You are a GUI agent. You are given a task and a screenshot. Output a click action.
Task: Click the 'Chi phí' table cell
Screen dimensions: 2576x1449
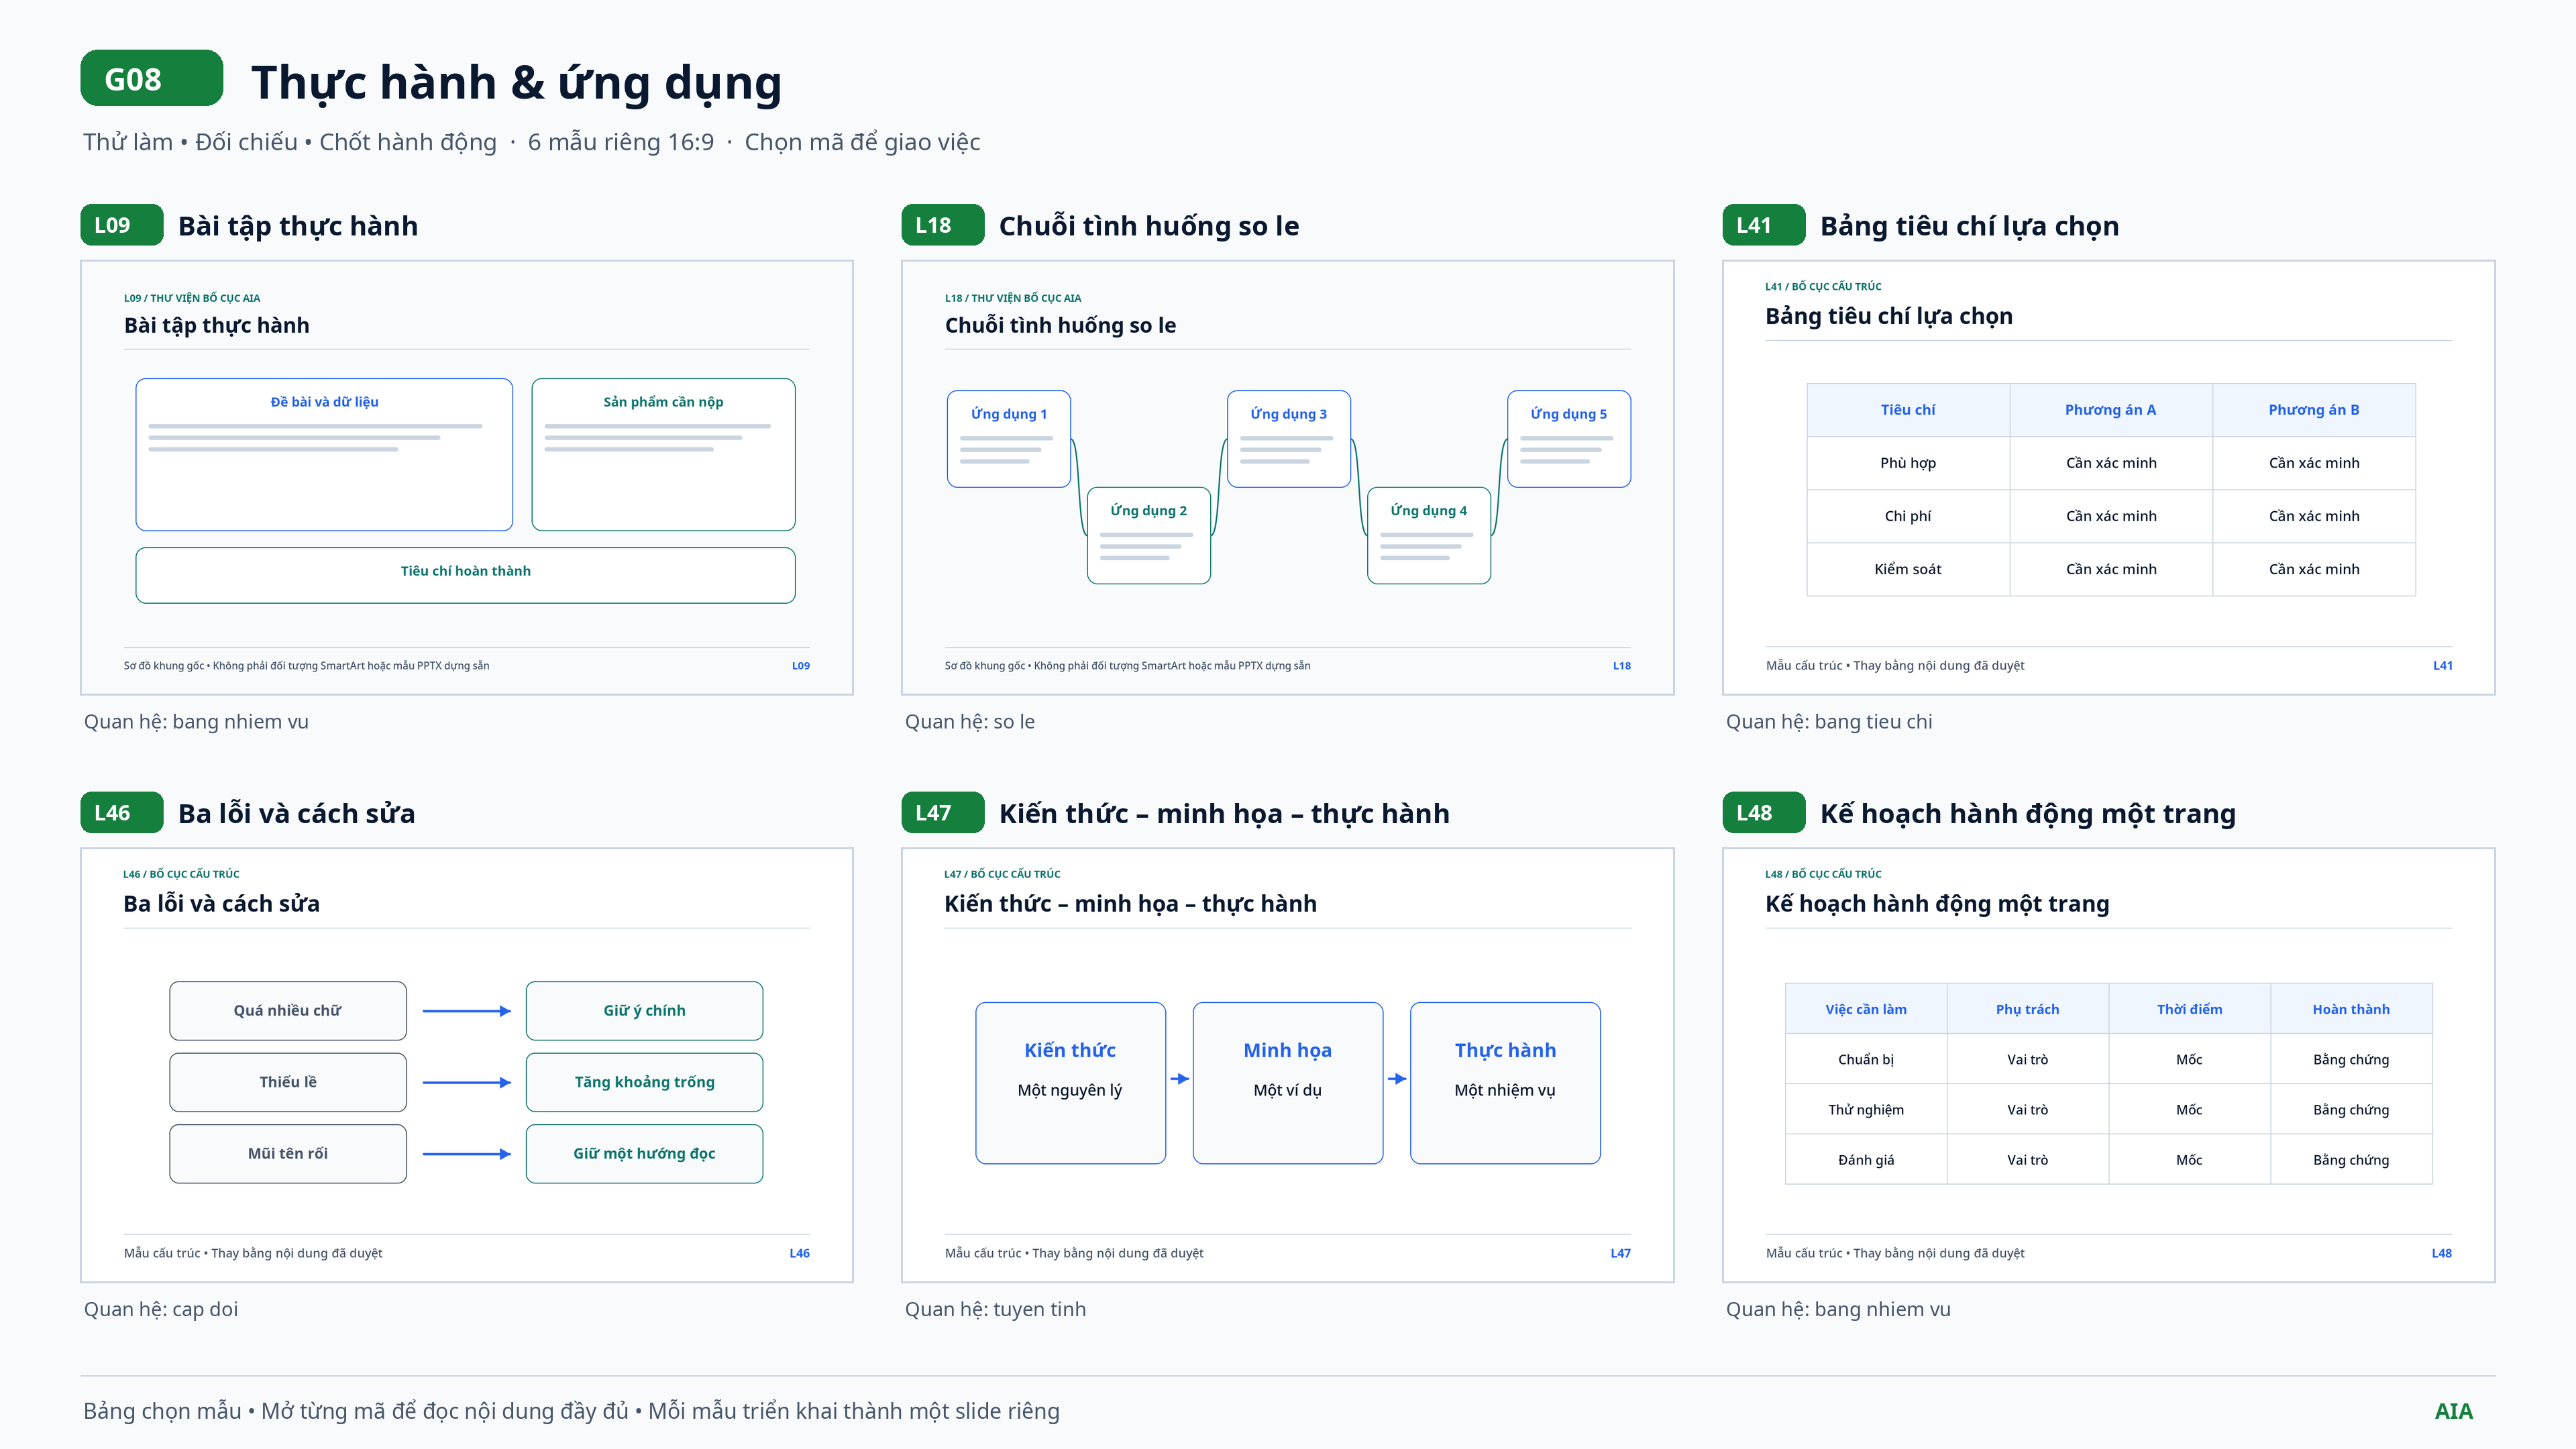[1908, 516]
